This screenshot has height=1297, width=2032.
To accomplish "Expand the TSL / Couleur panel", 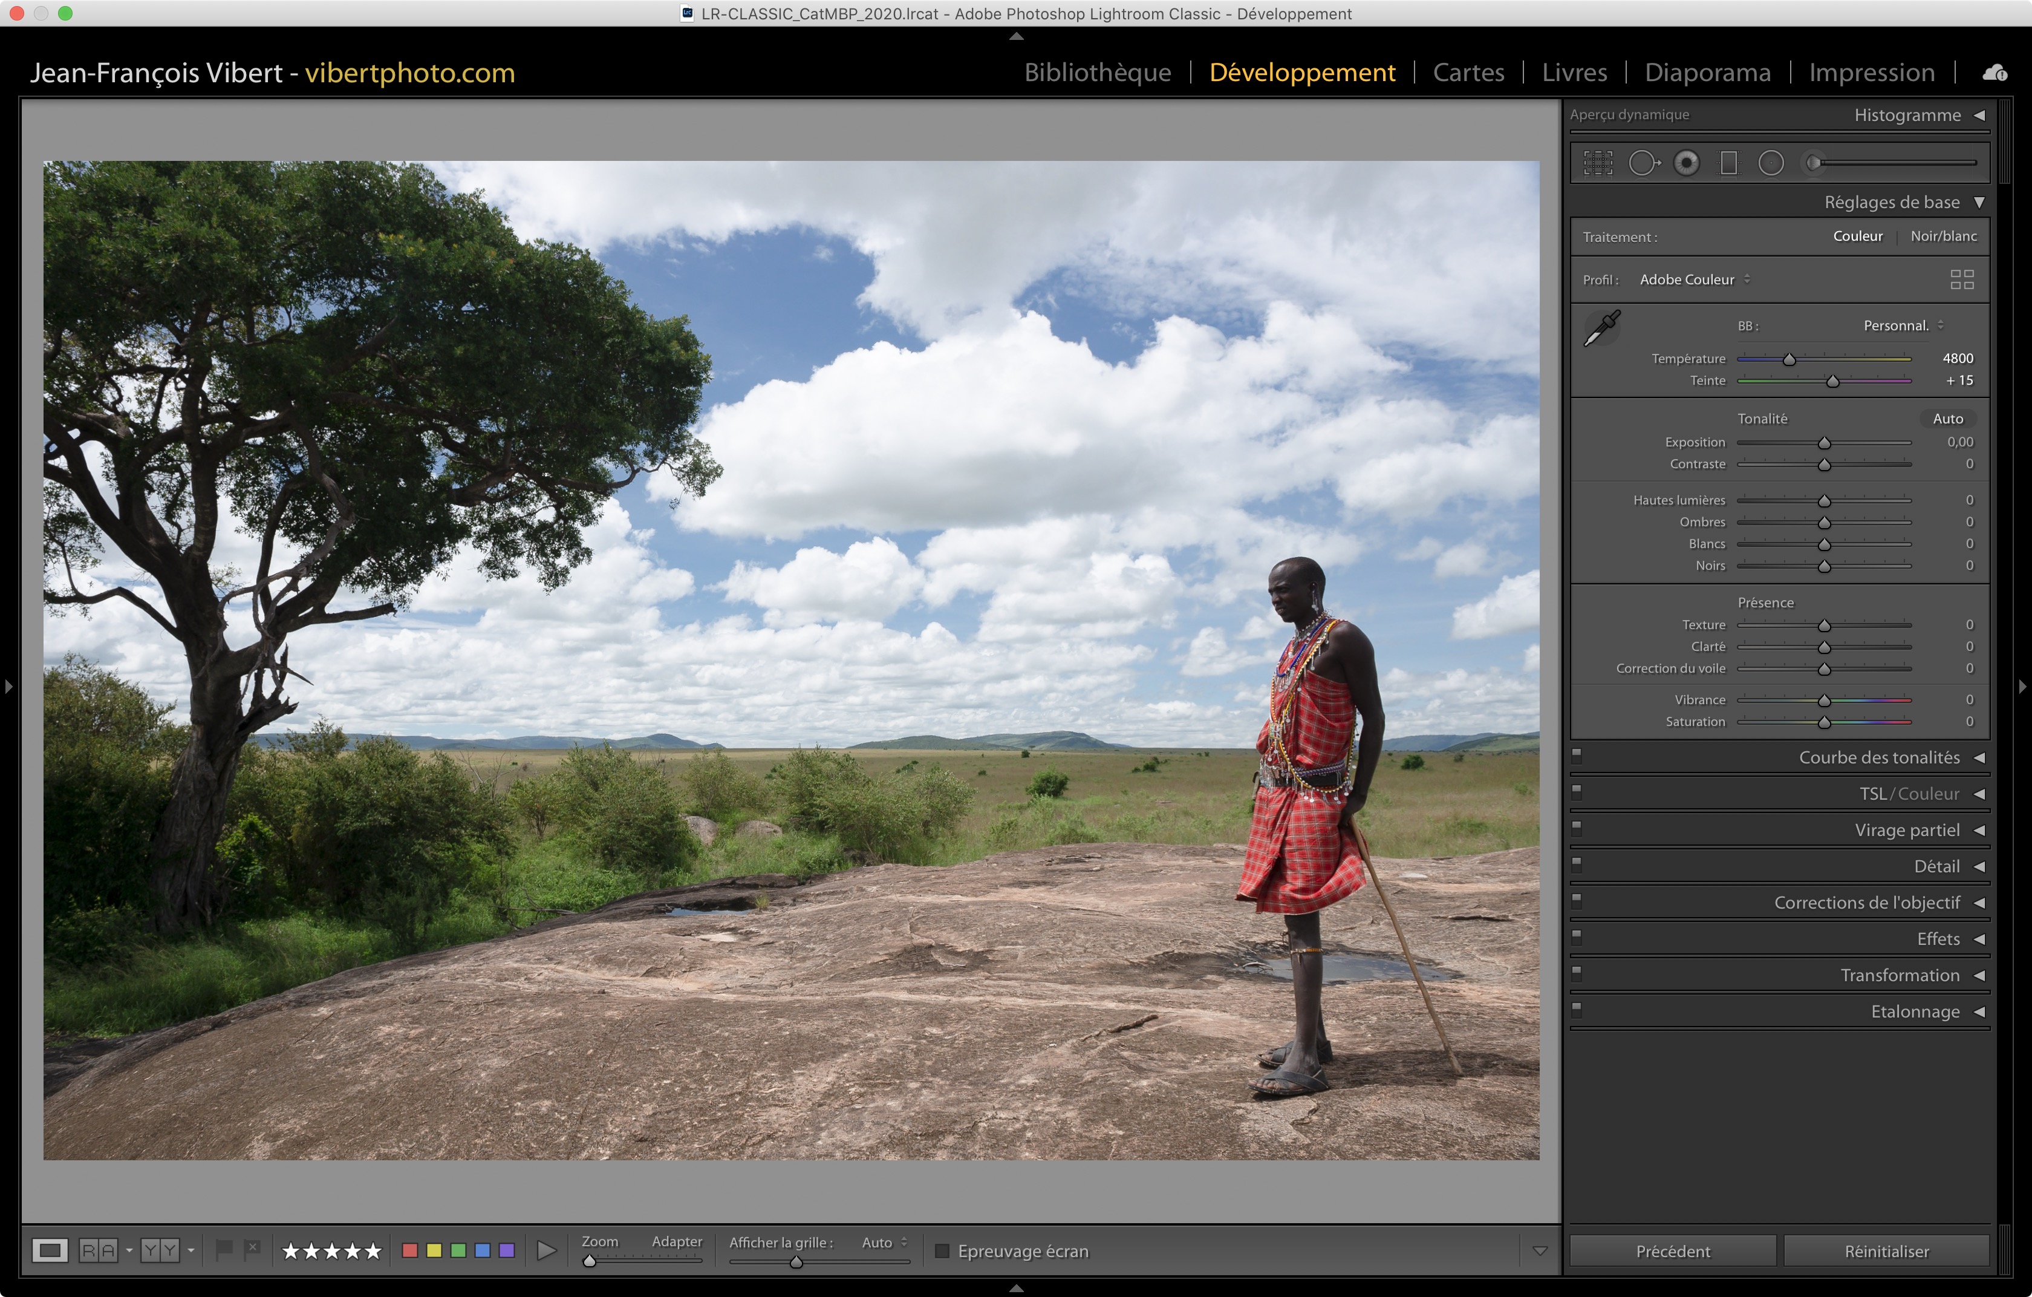I will [x=1978, y=794].
